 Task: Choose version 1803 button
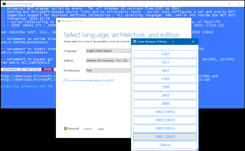(165, 95)
